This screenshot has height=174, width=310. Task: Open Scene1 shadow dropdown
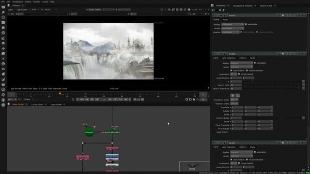(231, 32)
